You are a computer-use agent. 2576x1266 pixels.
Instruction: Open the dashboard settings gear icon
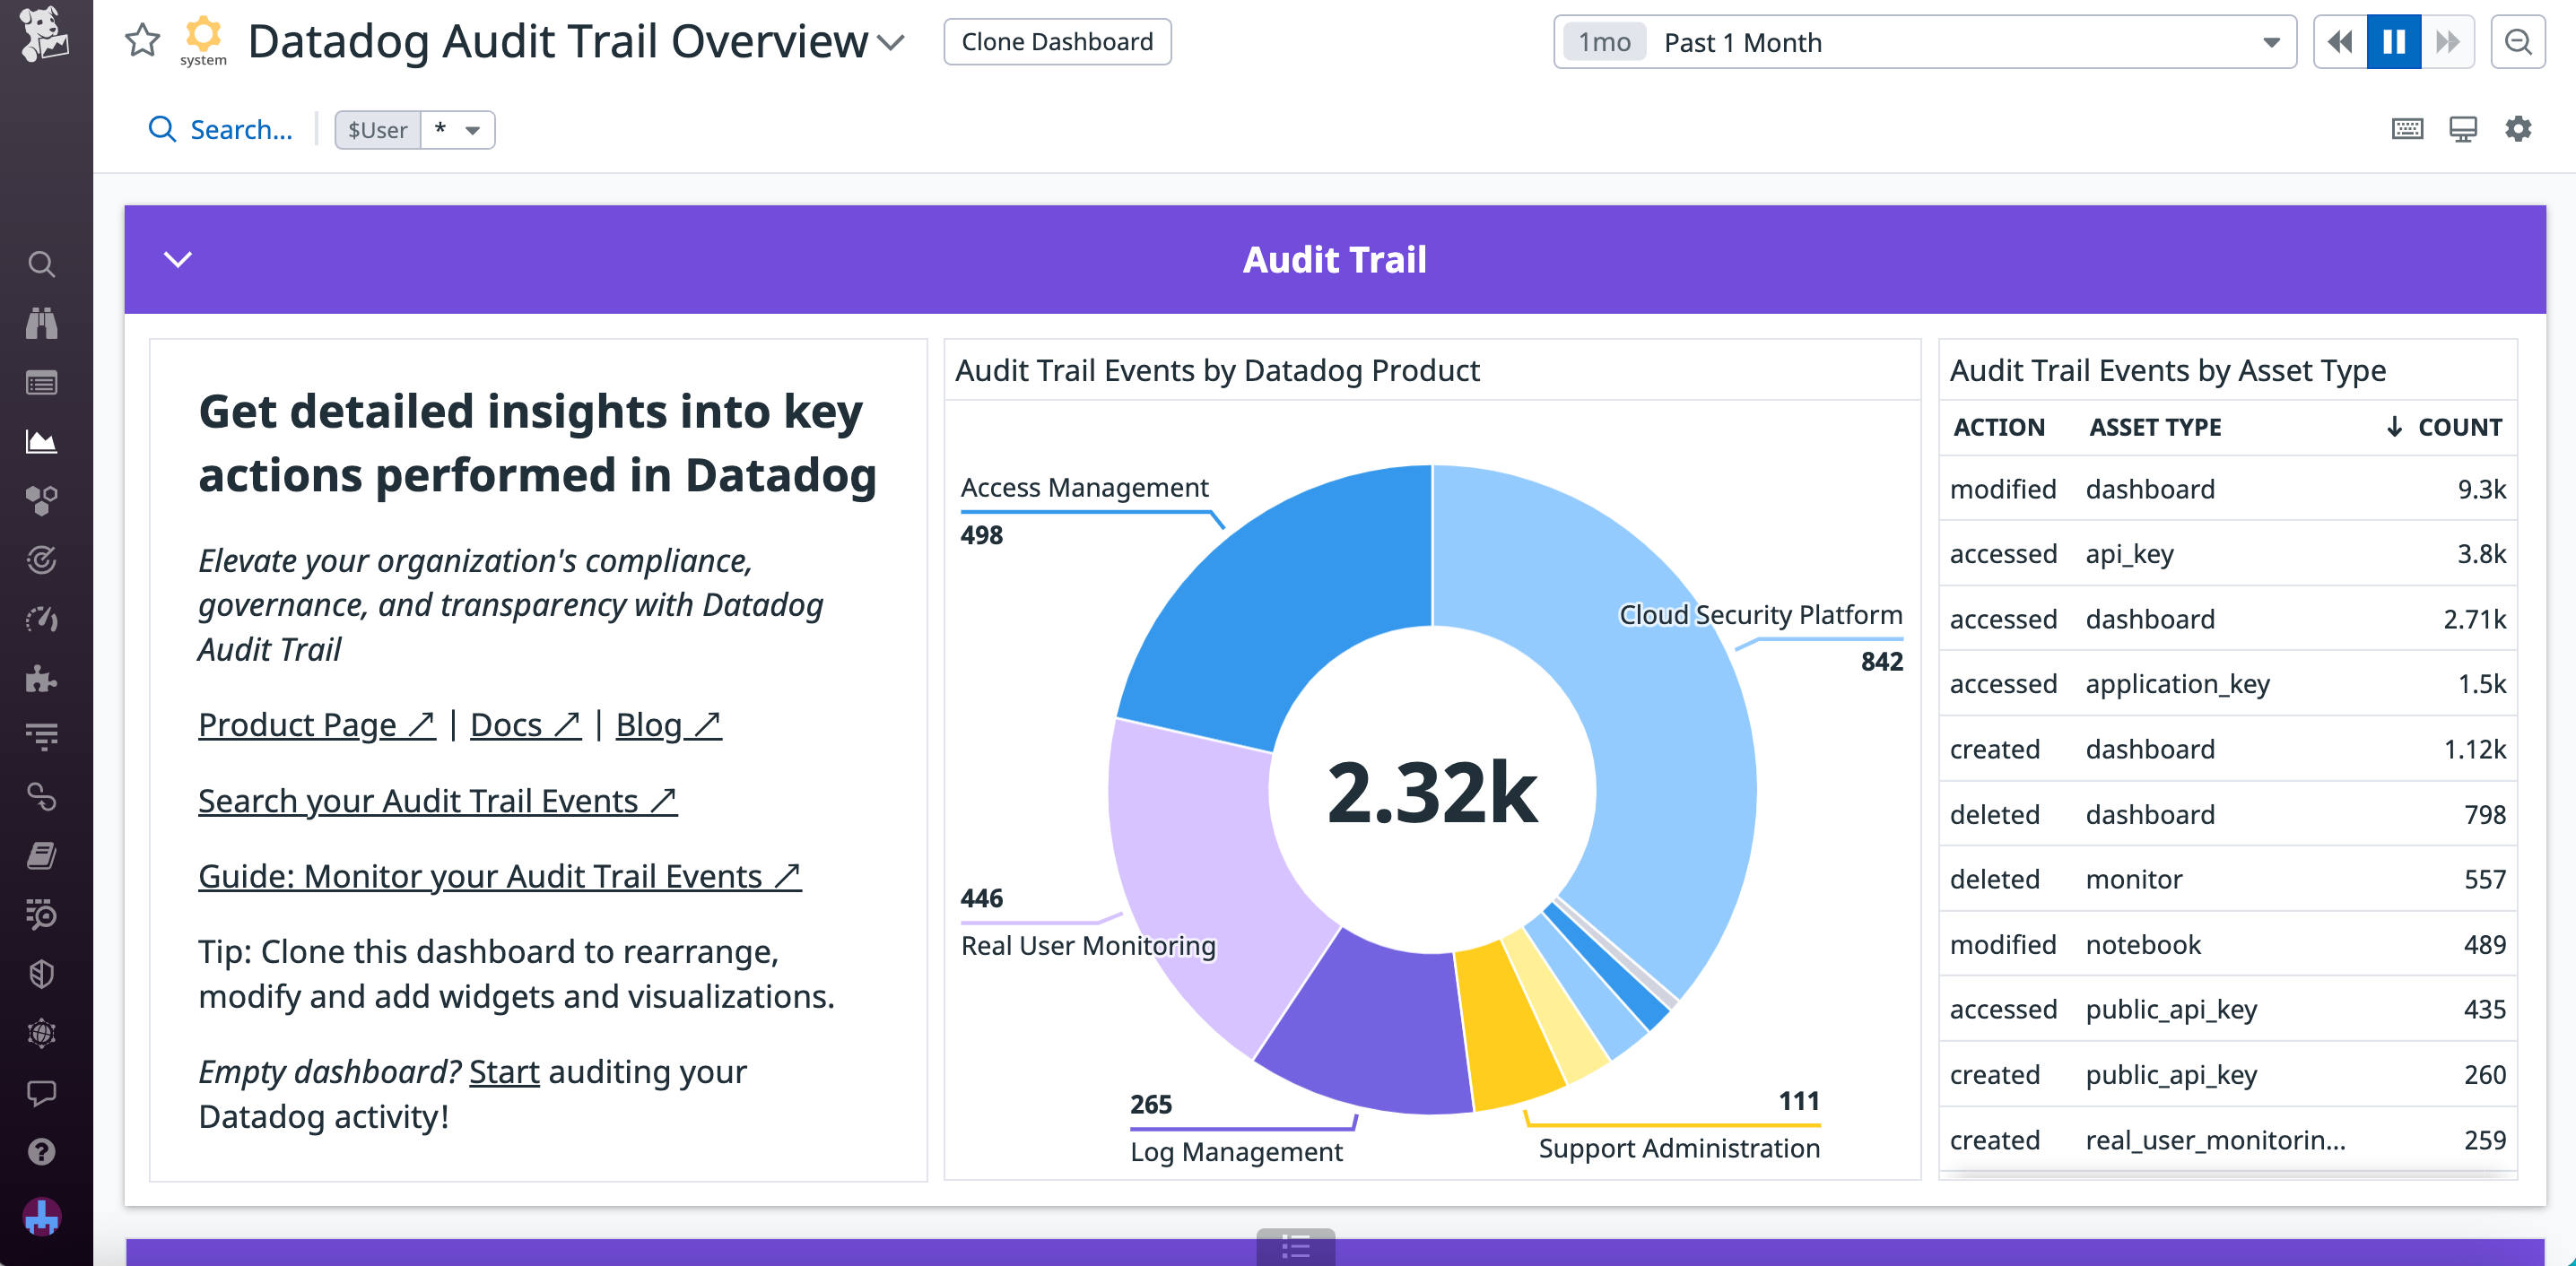pyautogui.click(x=2519, y=129)
